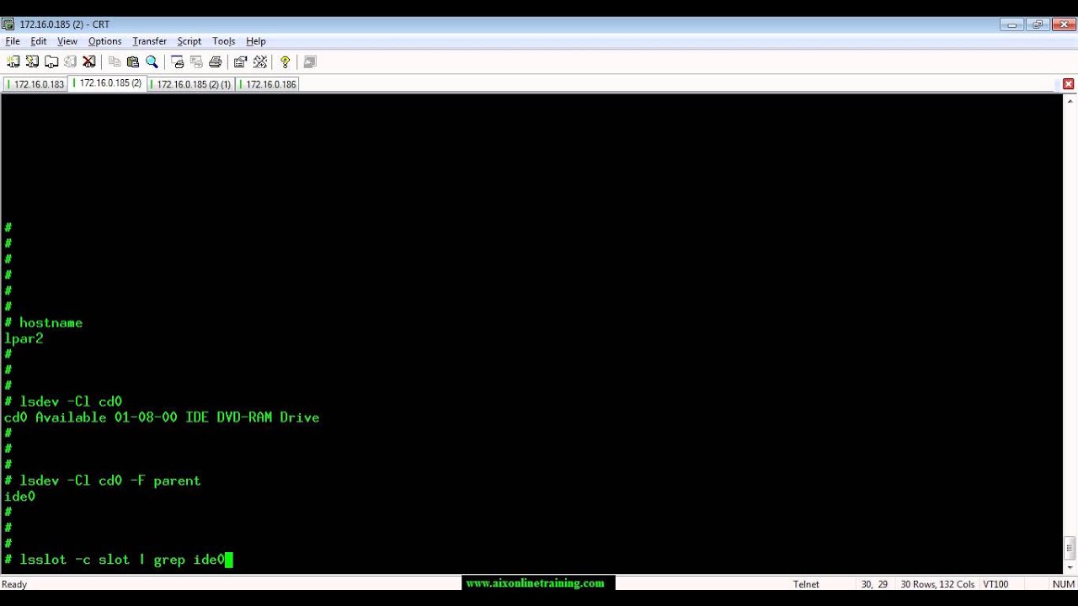Image resolution: width=1078 pixels, height=606 pixels.
Task: Click the '172.16.0.185 (2) - CRT' window title
Action: pos(65,24)
